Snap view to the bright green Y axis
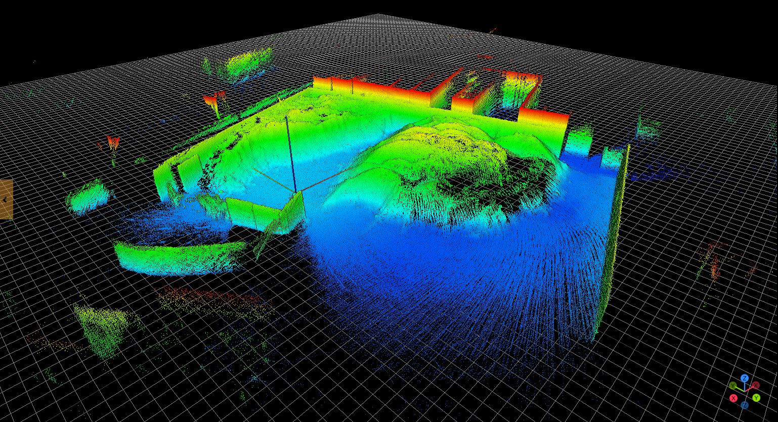Image resolution: width=778 pixels, height=422 pixels. pos(756,398)
